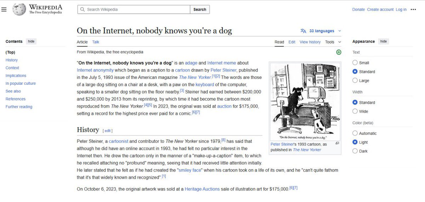Open the hamburger main menu icon
425x202 pixels.
(x=4, y=10)
